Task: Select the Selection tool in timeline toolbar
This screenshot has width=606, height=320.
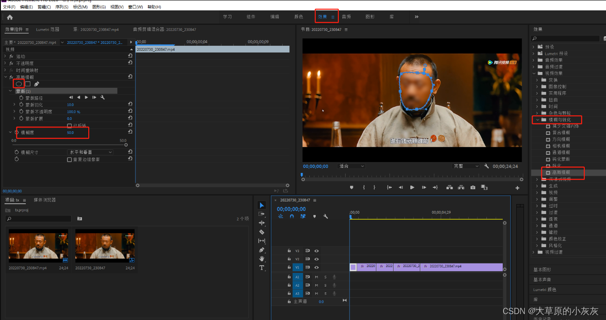Action: point(262,205)
